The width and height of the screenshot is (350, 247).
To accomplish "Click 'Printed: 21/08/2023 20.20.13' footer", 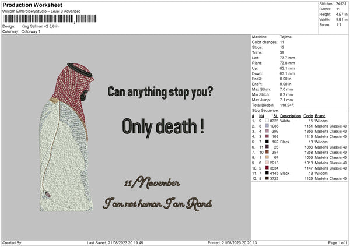I will click(x=232, y=242).
